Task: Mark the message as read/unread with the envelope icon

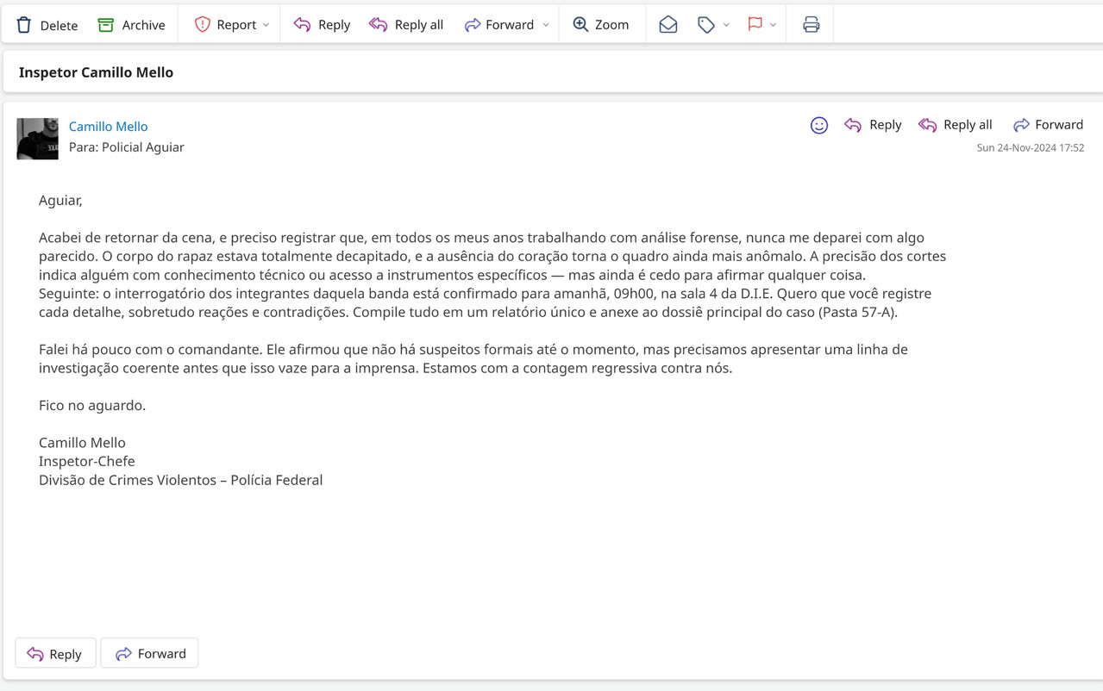Action: point(668,25)
